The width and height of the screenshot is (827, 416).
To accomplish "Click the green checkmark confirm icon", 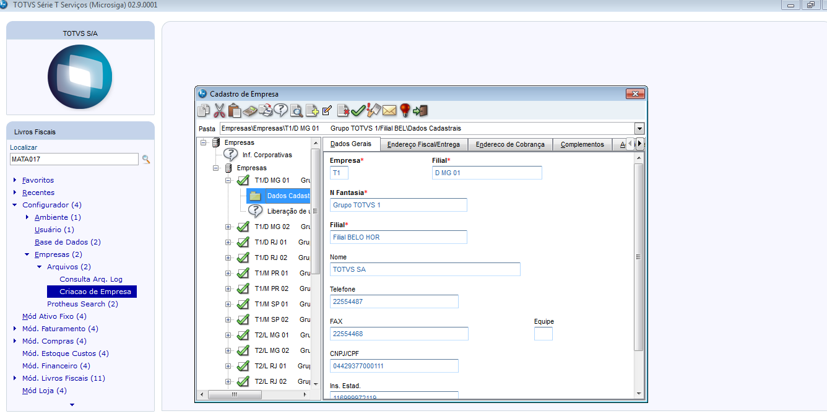I will pyautogui.click(x=358, y=111).
